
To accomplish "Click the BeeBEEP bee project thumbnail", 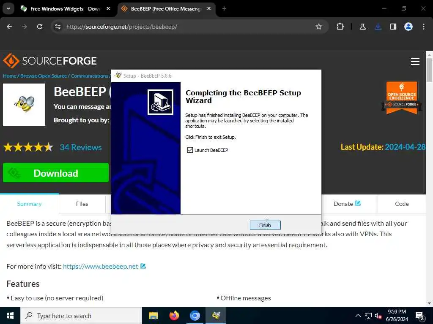I will click(x=24, y=105).
